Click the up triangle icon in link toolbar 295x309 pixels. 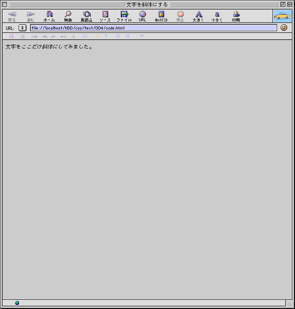tap(73, 36)
